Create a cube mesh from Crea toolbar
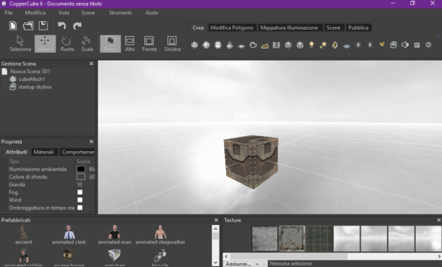 [194, 45]
